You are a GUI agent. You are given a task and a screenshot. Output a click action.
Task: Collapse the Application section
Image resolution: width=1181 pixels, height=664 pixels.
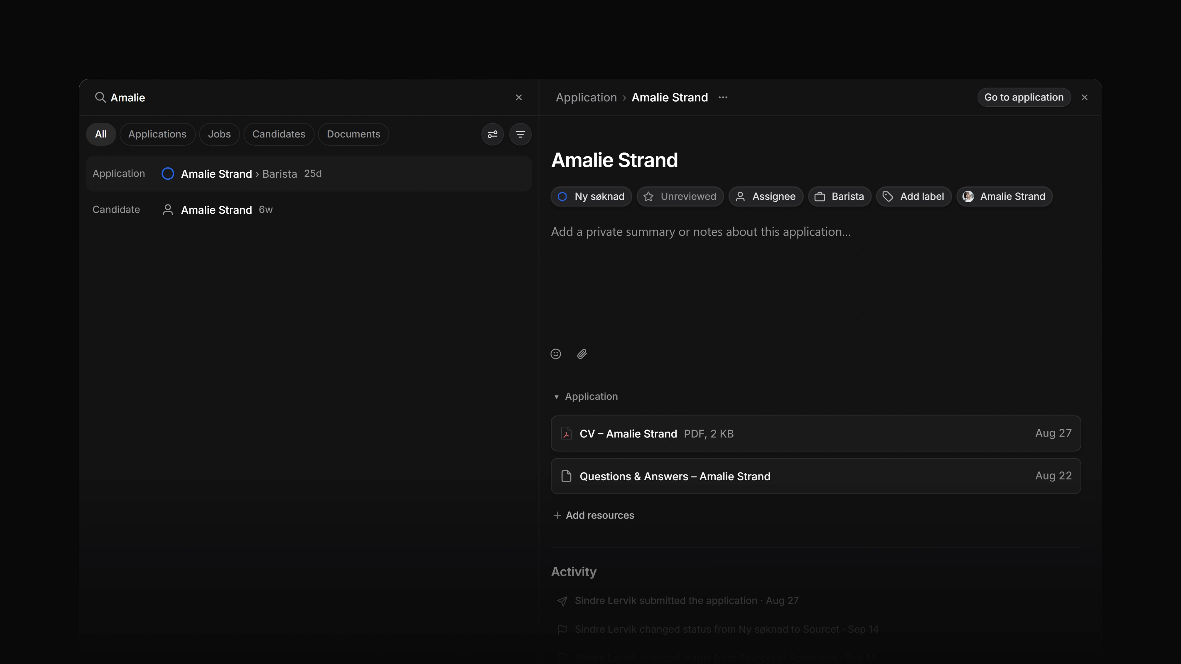click(586, 396)
